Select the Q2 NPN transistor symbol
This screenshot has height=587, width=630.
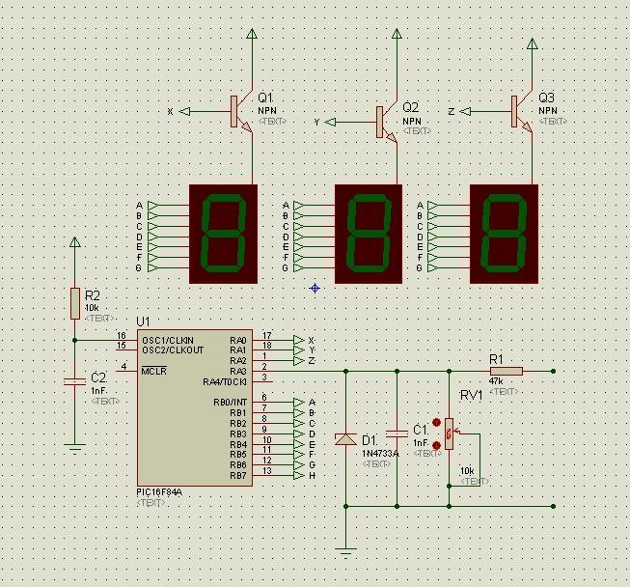click(x=387, y=122)
